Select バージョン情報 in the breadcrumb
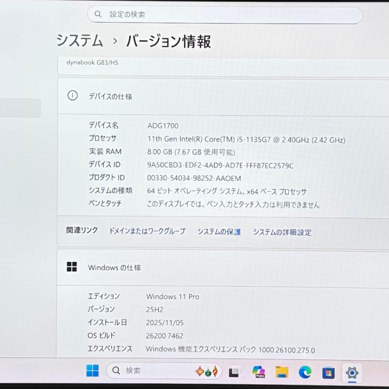The height and width of the screenshot is (389, 389). click(168, 41)
